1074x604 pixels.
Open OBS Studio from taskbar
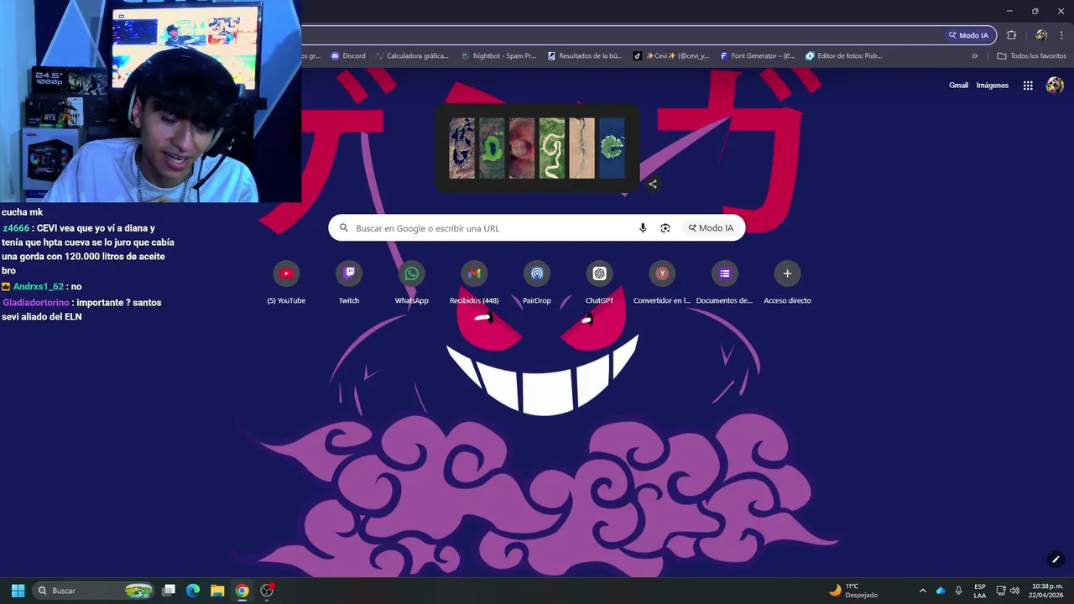point(267,591)
